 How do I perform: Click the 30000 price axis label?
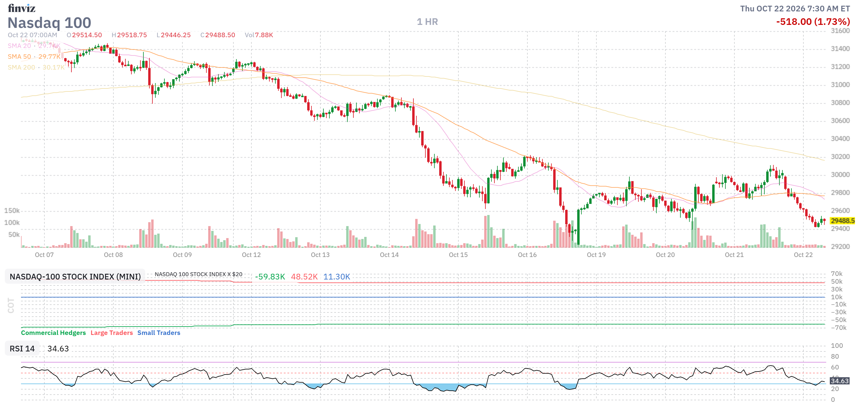[x=840, y=175]
